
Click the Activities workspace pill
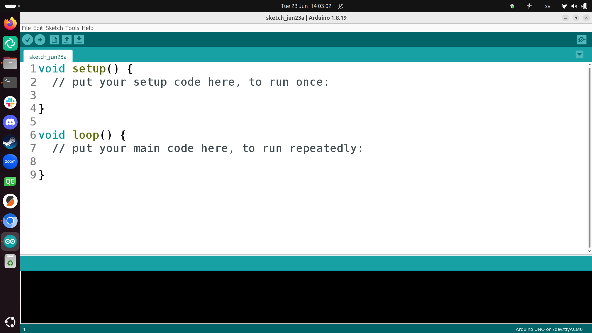[x=12, y=6]
